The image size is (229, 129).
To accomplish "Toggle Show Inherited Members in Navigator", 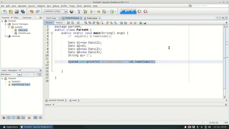I will (x=4, y=118).
